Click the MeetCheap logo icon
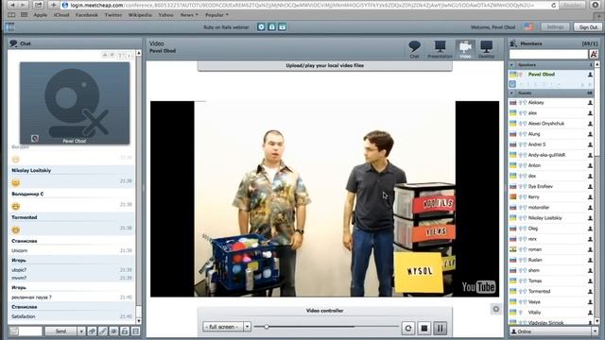 point(9,27)
